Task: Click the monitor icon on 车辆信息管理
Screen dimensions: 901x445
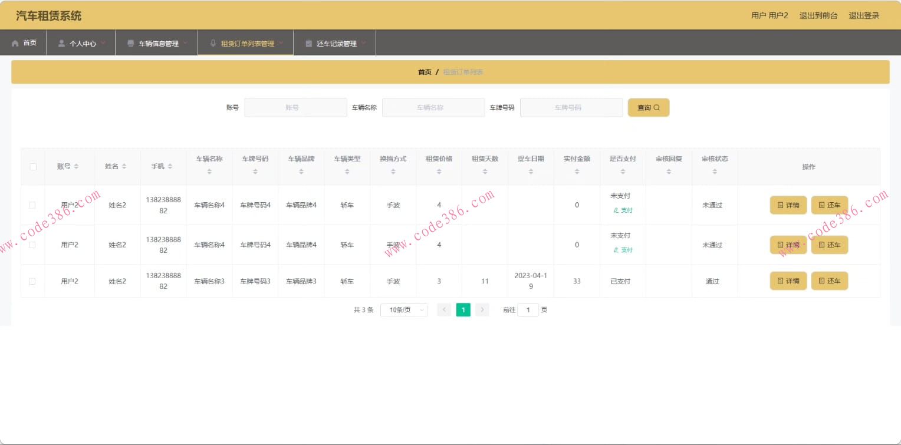Action: tap(130, 42)
